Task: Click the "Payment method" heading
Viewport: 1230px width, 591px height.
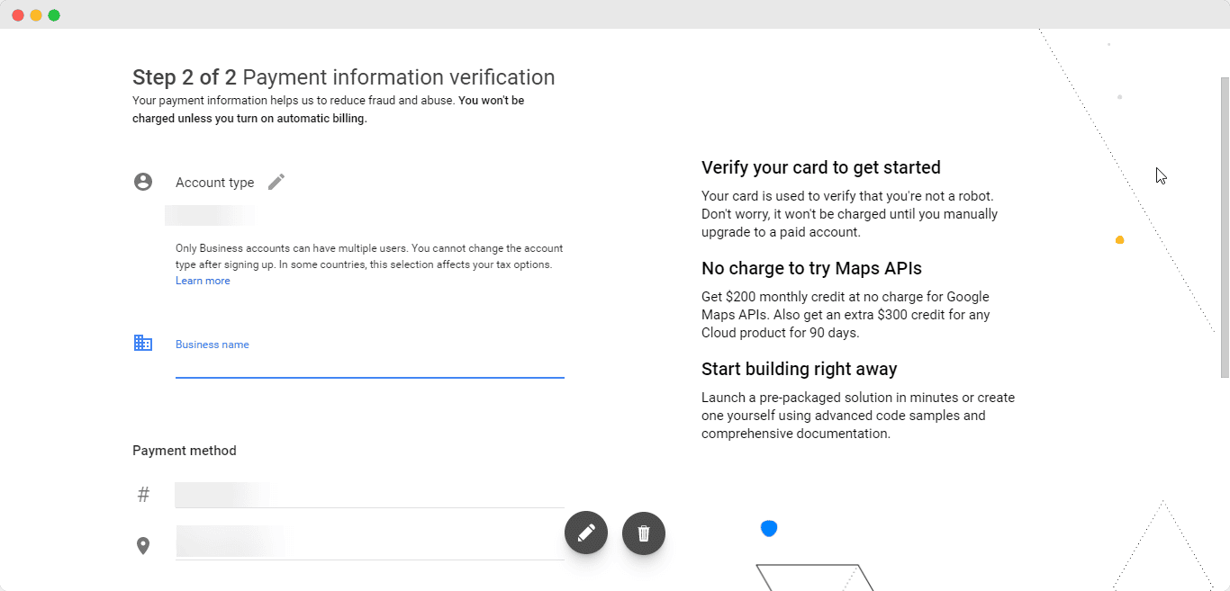Action: pyautogui.click(x=184, y=450)
